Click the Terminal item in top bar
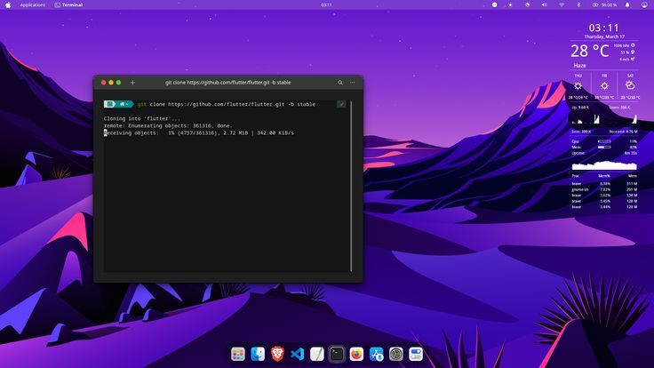Image resolution: width=654 pixels, height=368 pixels. [x=72, y=4]
